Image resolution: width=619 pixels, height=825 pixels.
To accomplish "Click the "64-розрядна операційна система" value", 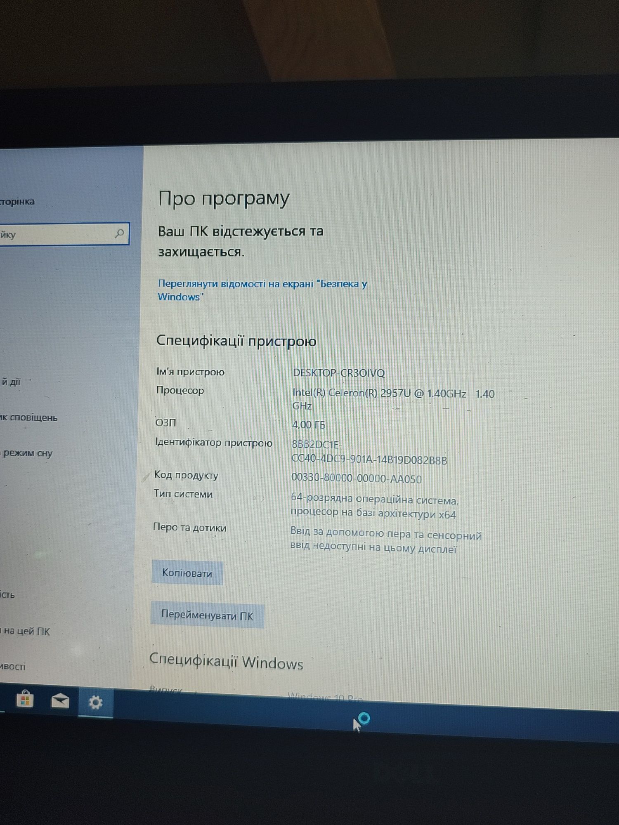I will pos(375,507).
